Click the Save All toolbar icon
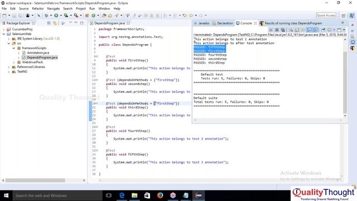357x201 pixels. coord(20,16)
